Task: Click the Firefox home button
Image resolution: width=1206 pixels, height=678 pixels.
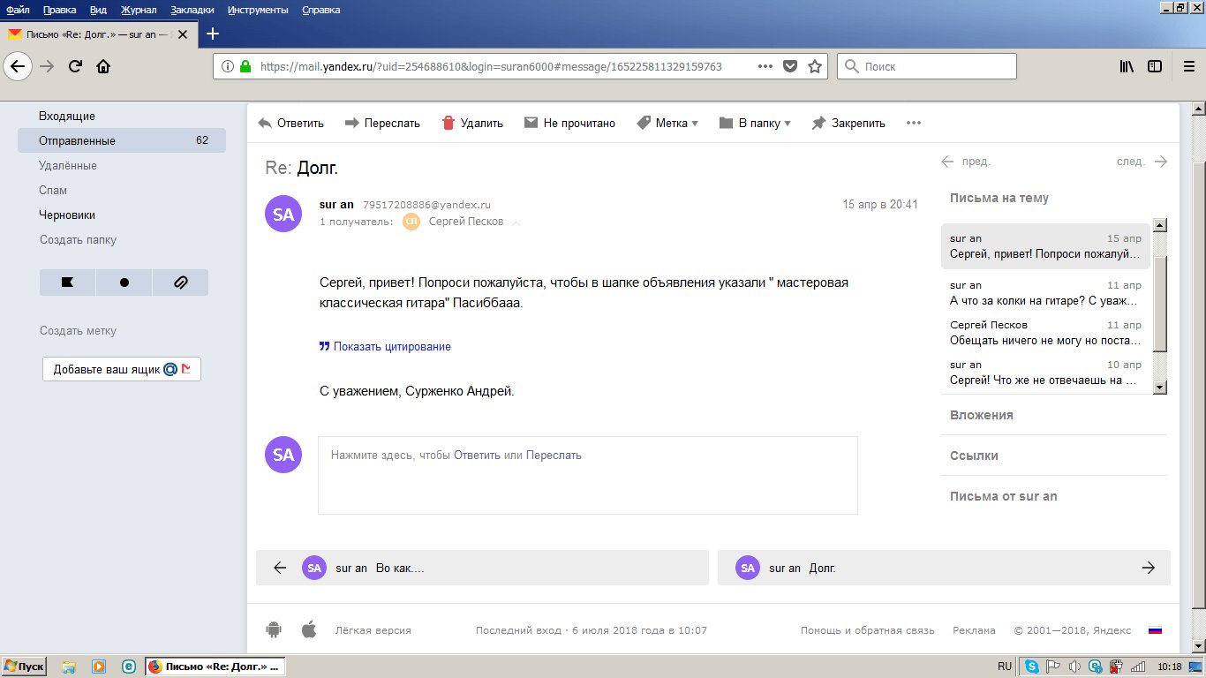Action: pos(103,66)
